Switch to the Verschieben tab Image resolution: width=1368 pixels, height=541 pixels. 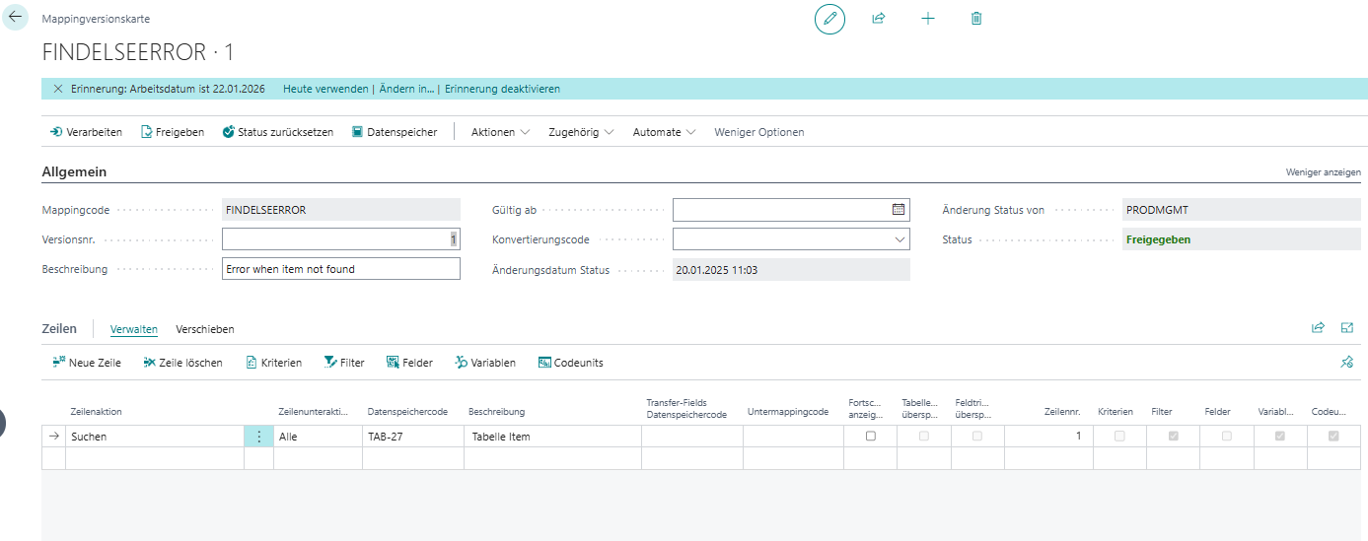pyautogui.click(x=204, y=329)
